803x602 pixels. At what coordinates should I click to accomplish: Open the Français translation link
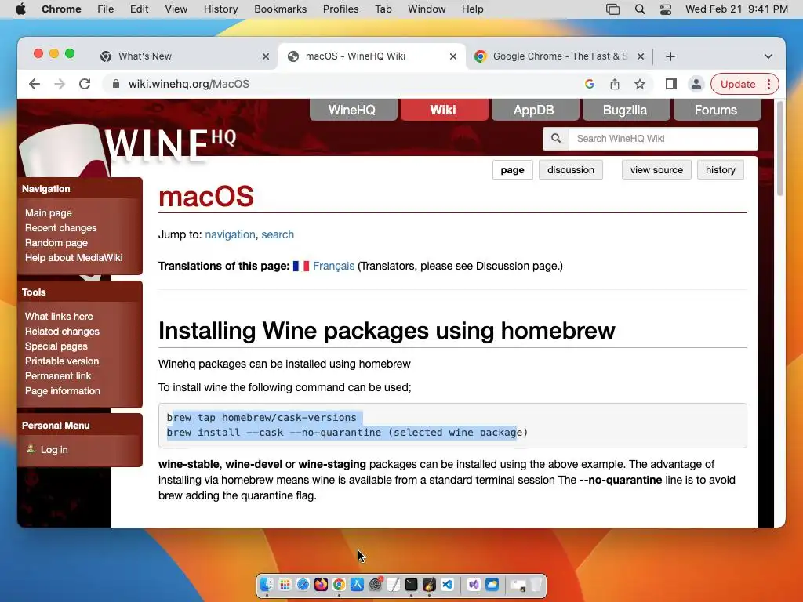333,267
